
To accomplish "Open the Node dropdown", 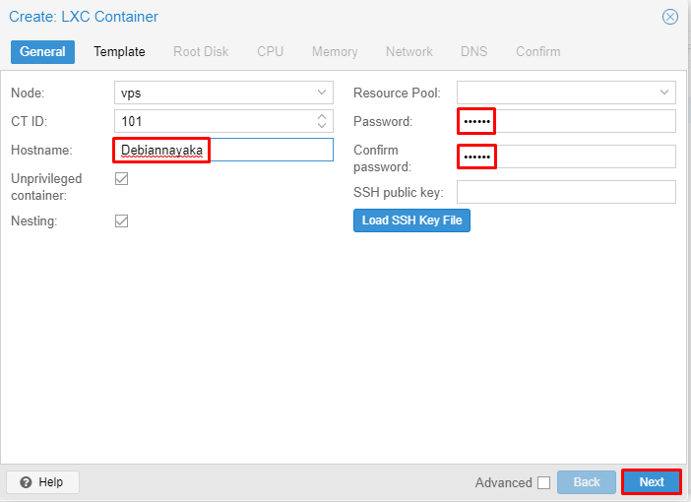I will click(322, 93).
